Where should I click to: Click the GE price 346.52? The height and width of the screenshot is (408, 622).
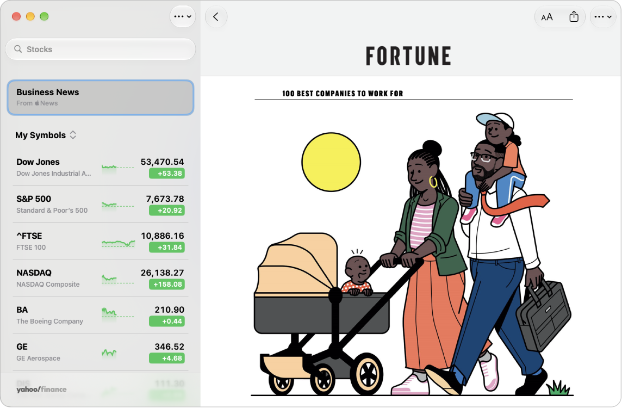(x=170, y=346)
